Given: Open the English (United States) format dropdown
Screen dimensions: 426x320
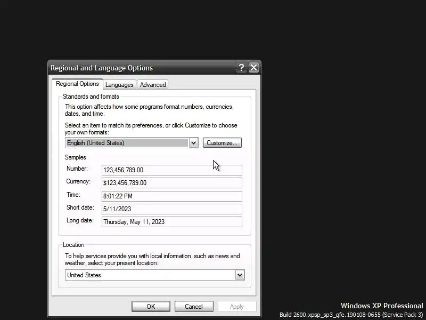Looking at the screenshot, I should 132,143.
